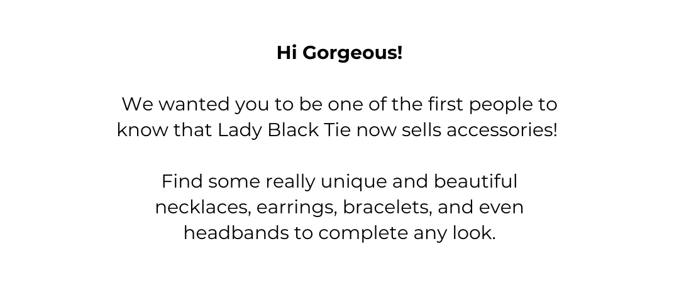Click the word "even" after "bracelets, and"
The height and width of the screenshot is (288, 679).
point(501,208)
